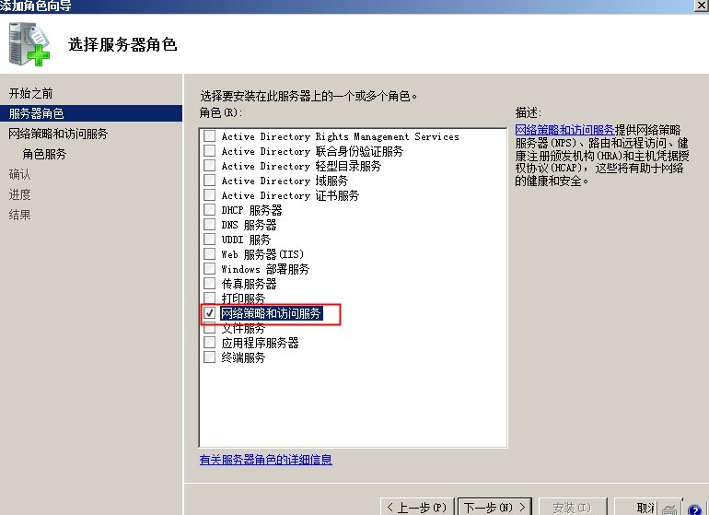
Task: Click the 上一步(P) back button
Action: (x=417, y=508)
